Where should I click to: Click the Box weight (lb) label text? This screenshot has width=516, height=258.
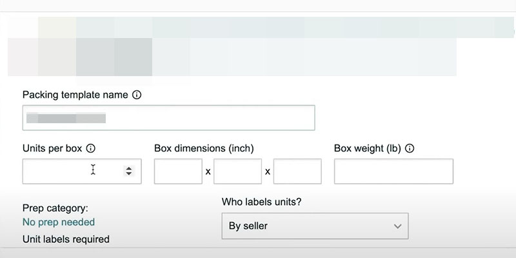[368, 148]
